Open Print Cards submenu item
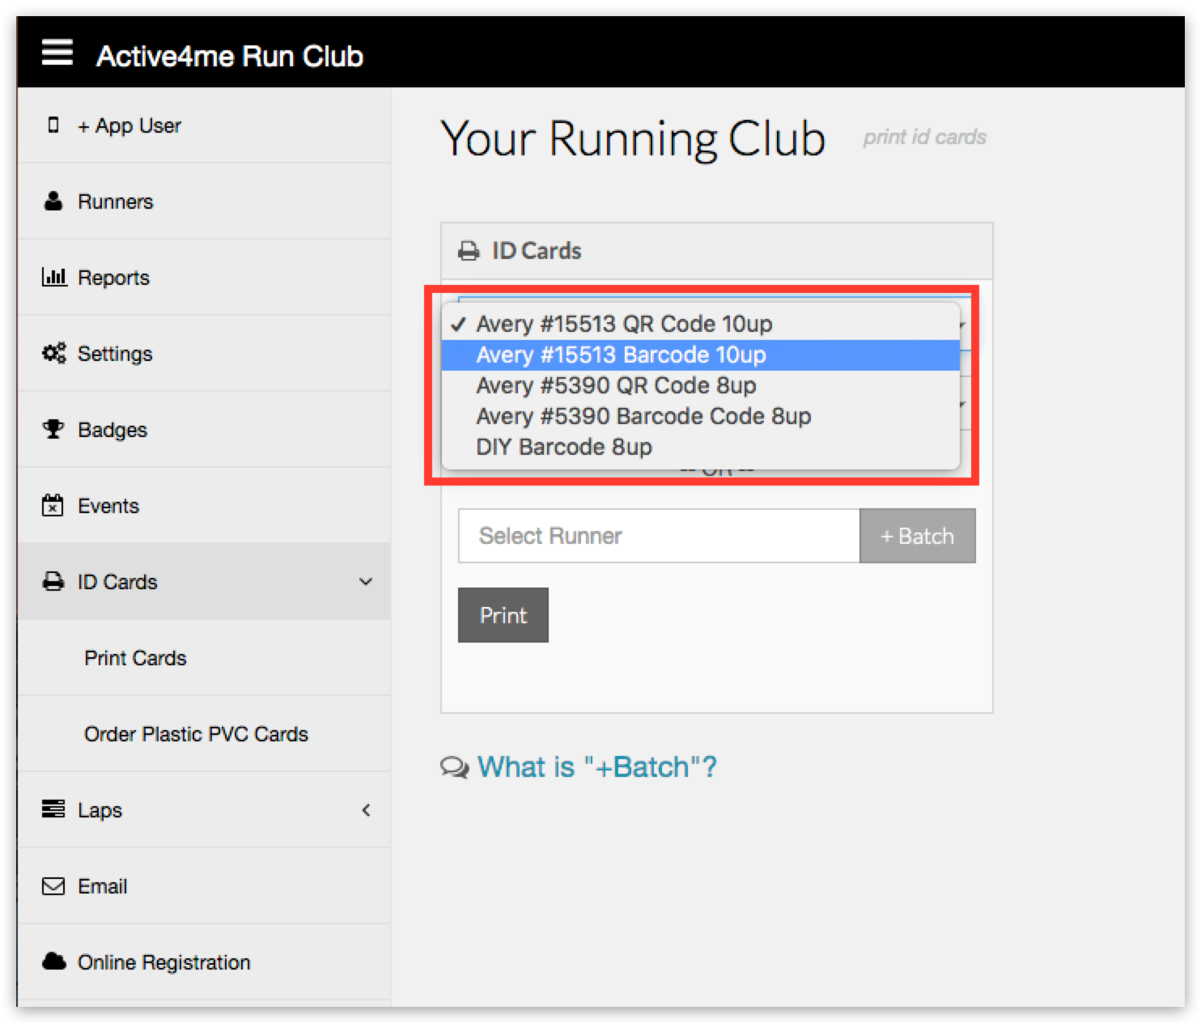 pos(135,658)
